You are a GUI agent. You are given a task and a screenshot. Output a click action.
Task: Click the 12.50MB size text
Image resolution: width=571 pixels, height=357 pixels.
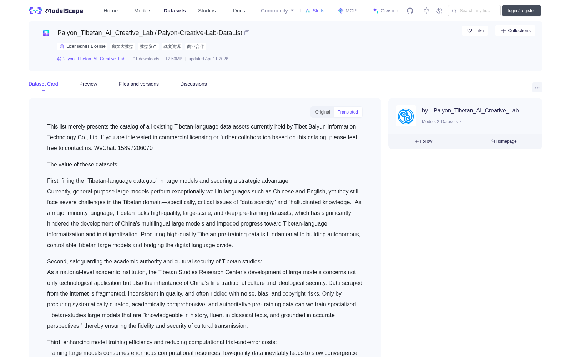[174, 59]
